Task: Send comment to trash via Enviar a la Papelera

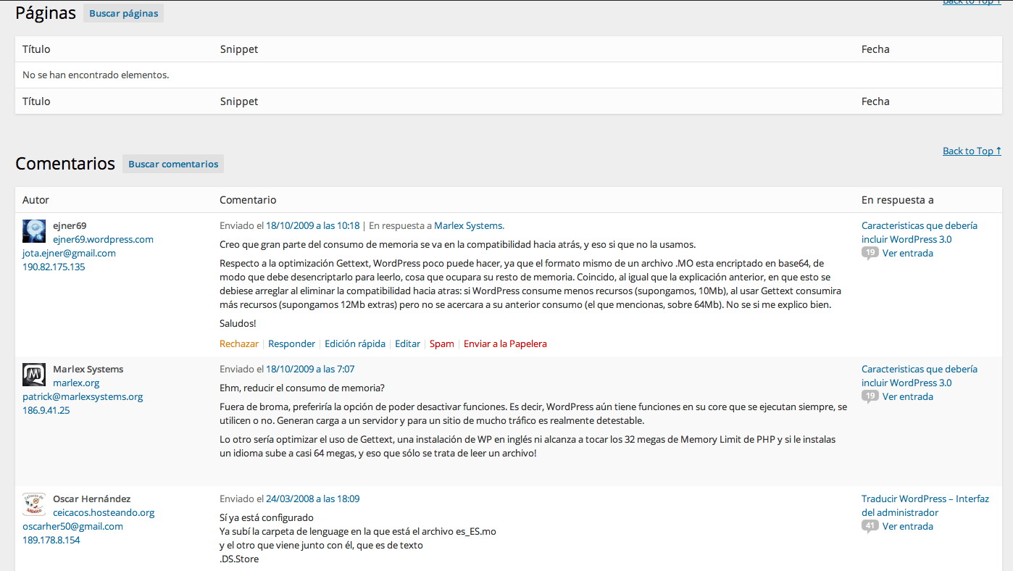Action: coord(505,343)
